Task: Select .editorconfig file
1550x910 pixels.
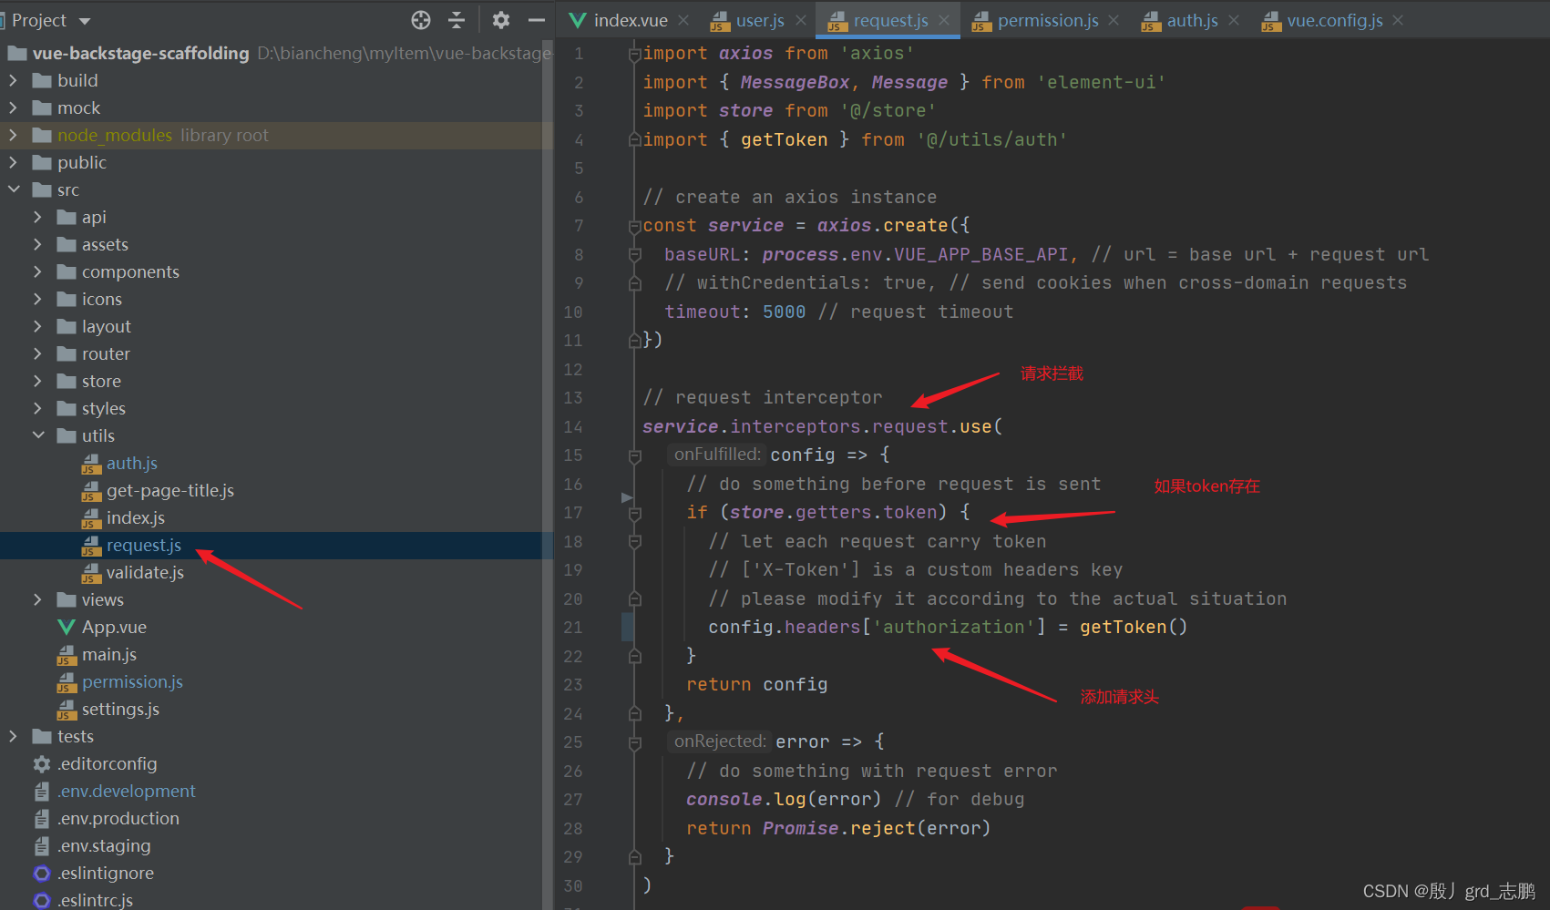Action: click(x=107, y=763)
